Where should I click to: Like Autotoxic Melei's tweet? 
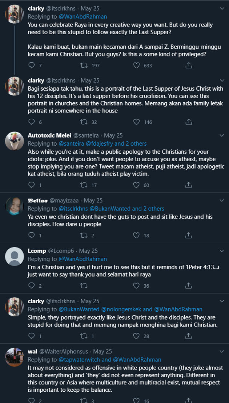click(x=137, y=185)
